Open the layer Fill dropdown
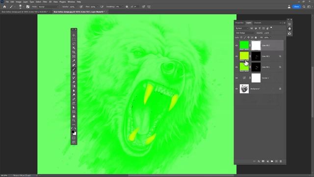Viewport: 314px width, 177px height. click(x=270, y=37)
